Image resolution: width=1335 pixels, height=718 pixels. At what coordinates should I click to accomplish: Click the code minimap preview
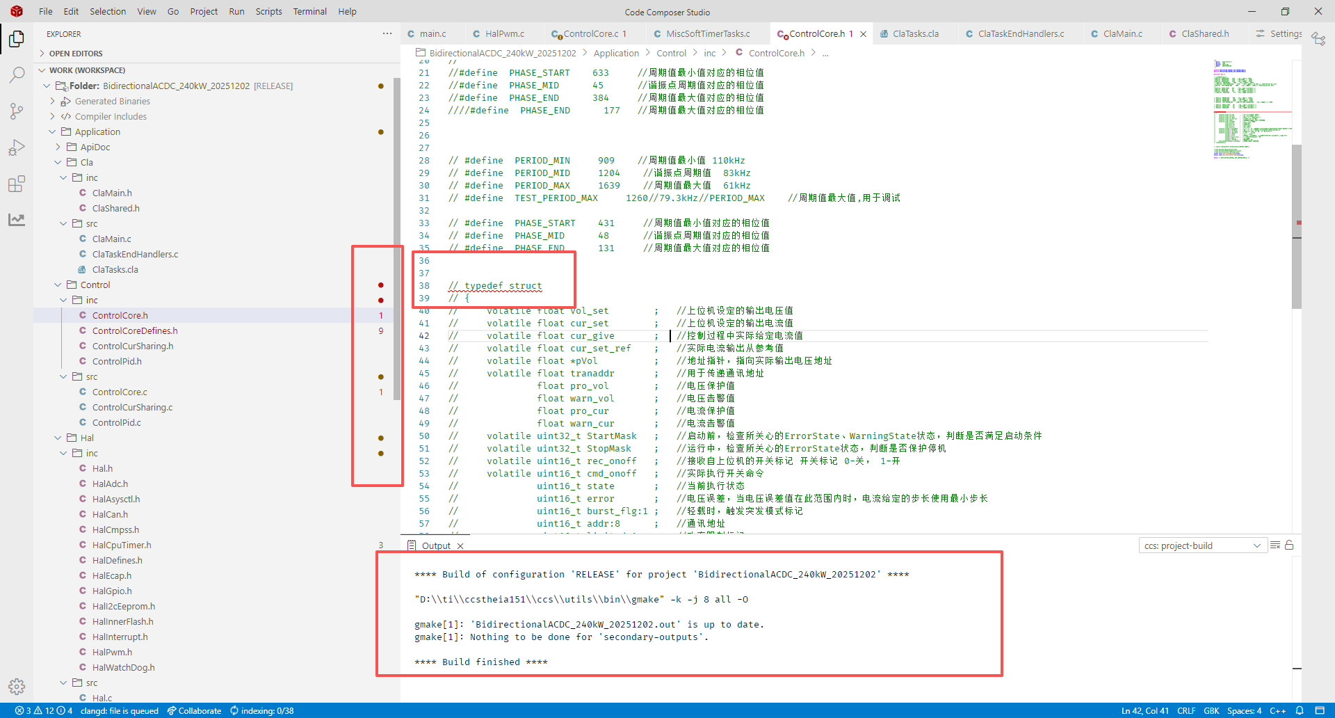coord(1252,110)
